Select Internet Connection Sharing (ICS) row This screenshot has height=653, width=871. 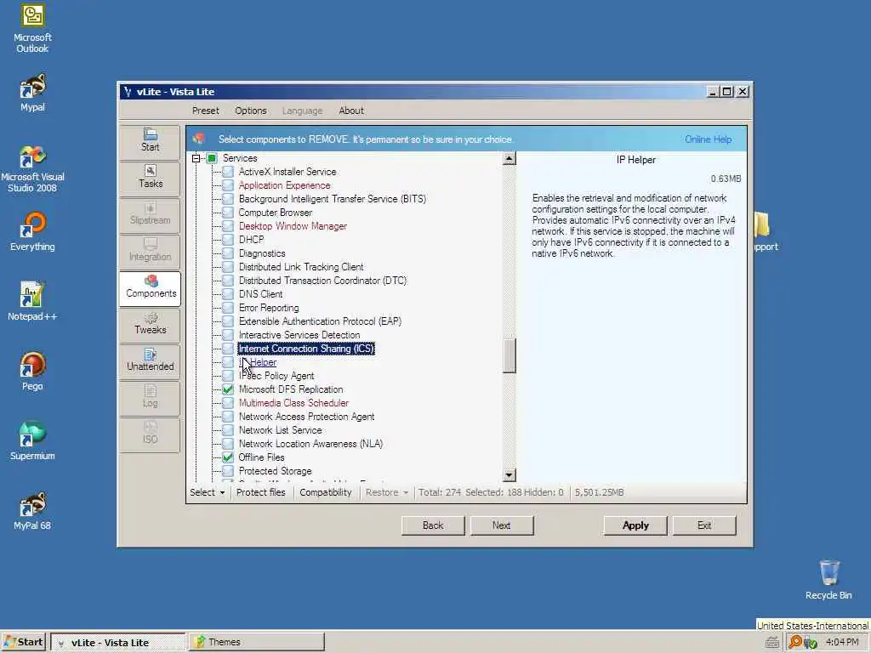(x=306, y=349)
